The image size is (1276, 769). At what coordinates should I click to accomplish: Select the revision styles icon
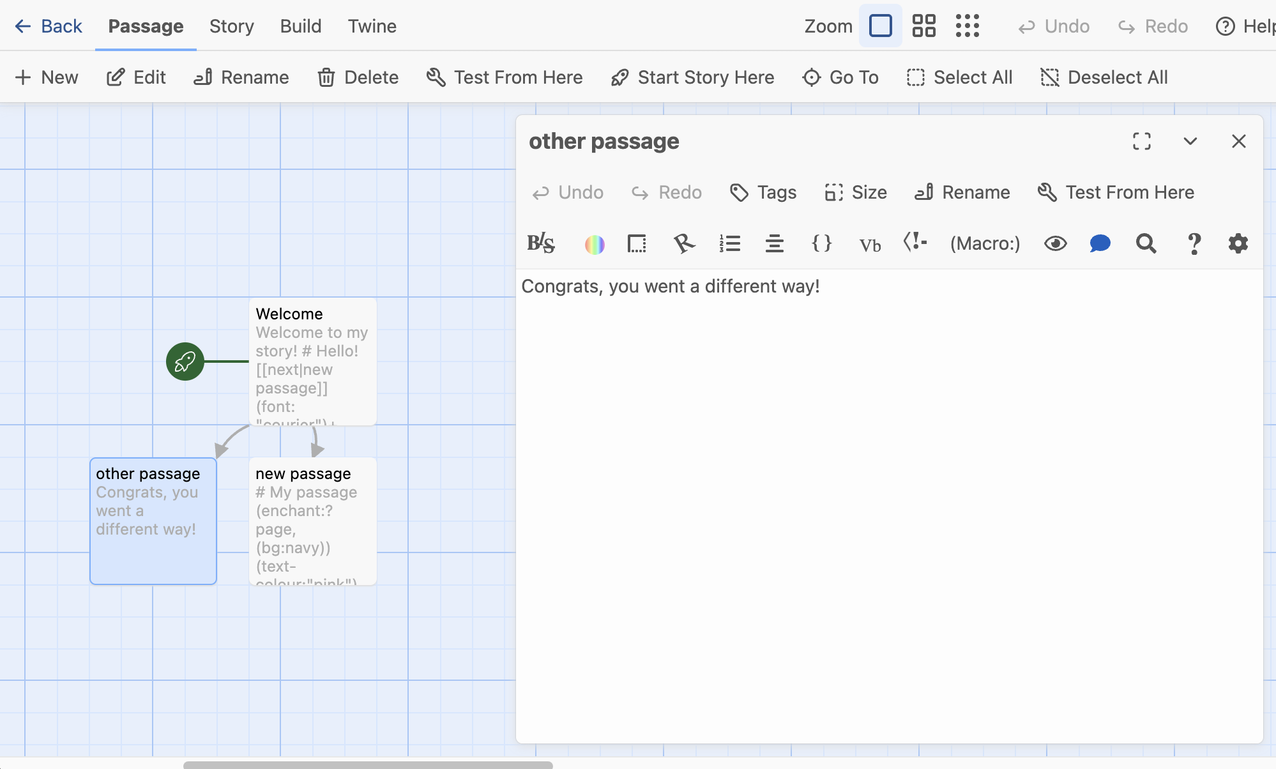tap(683, 243)
